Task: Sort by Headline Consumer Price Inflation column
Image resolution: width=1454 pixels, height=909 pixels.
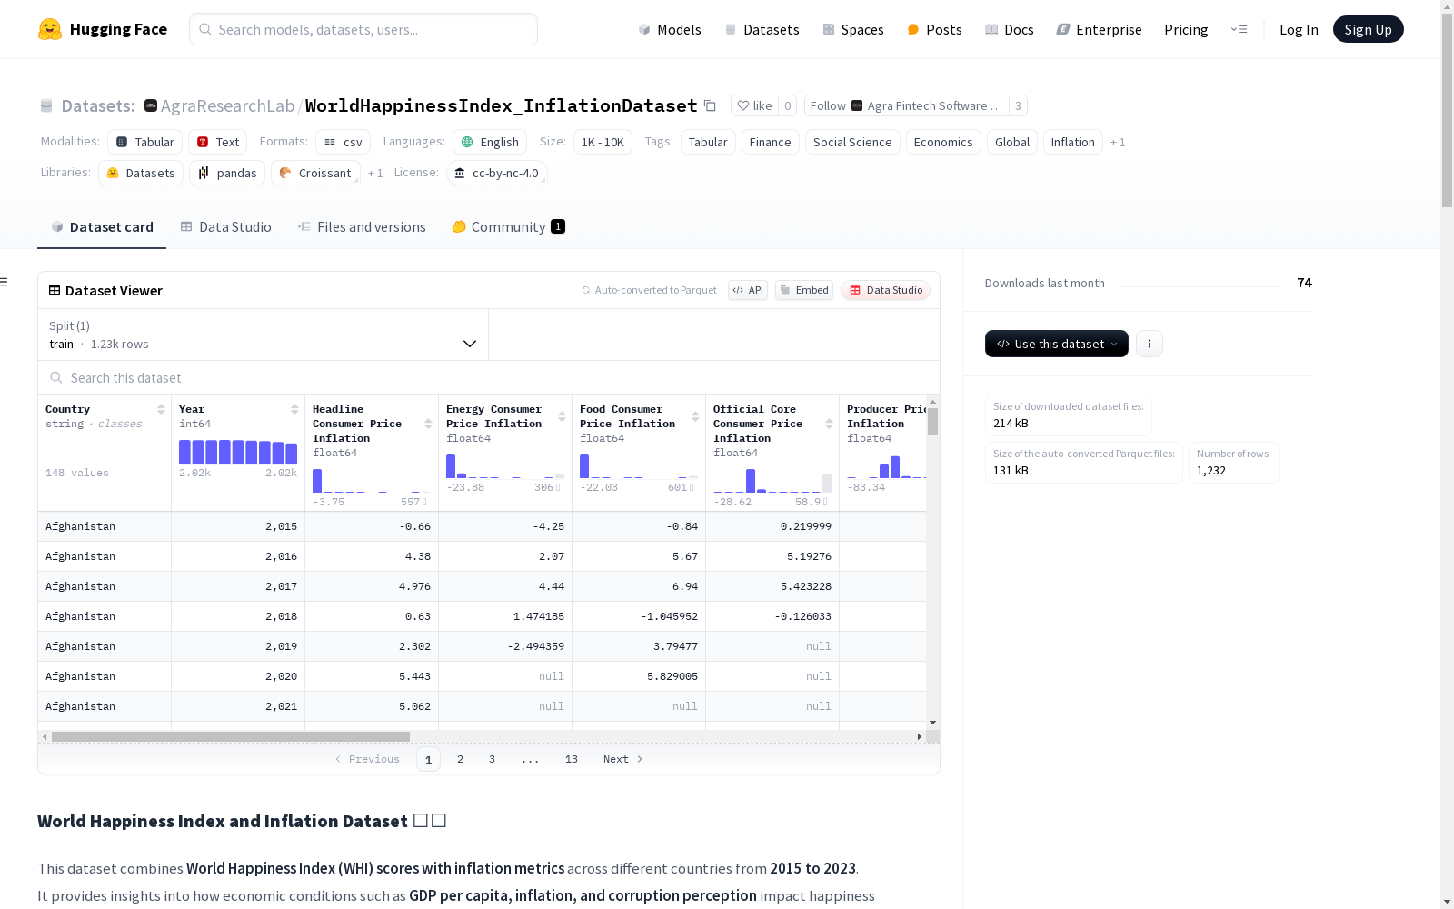Action: click(428, 424)
